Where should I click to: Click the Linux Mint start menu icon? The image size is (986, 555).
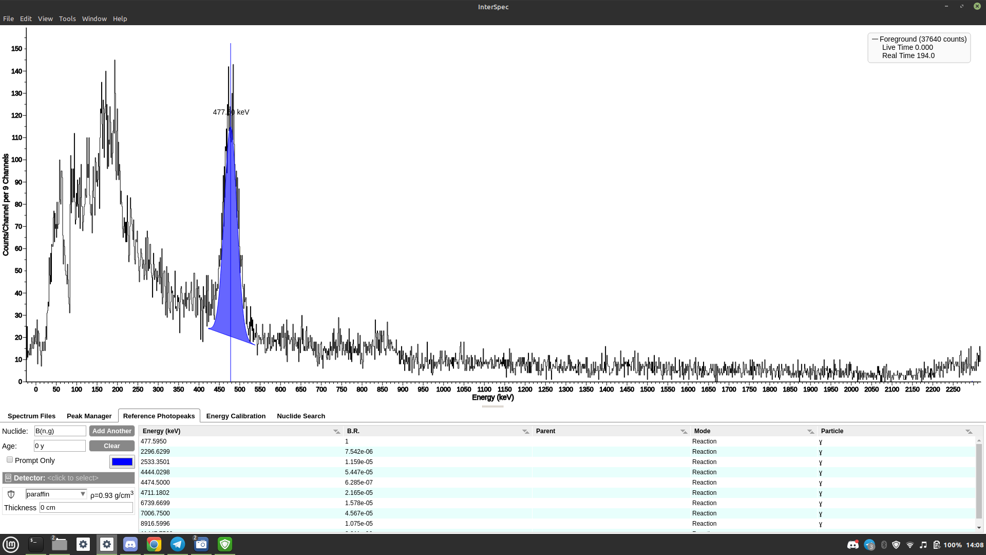[x=11, y=544]
